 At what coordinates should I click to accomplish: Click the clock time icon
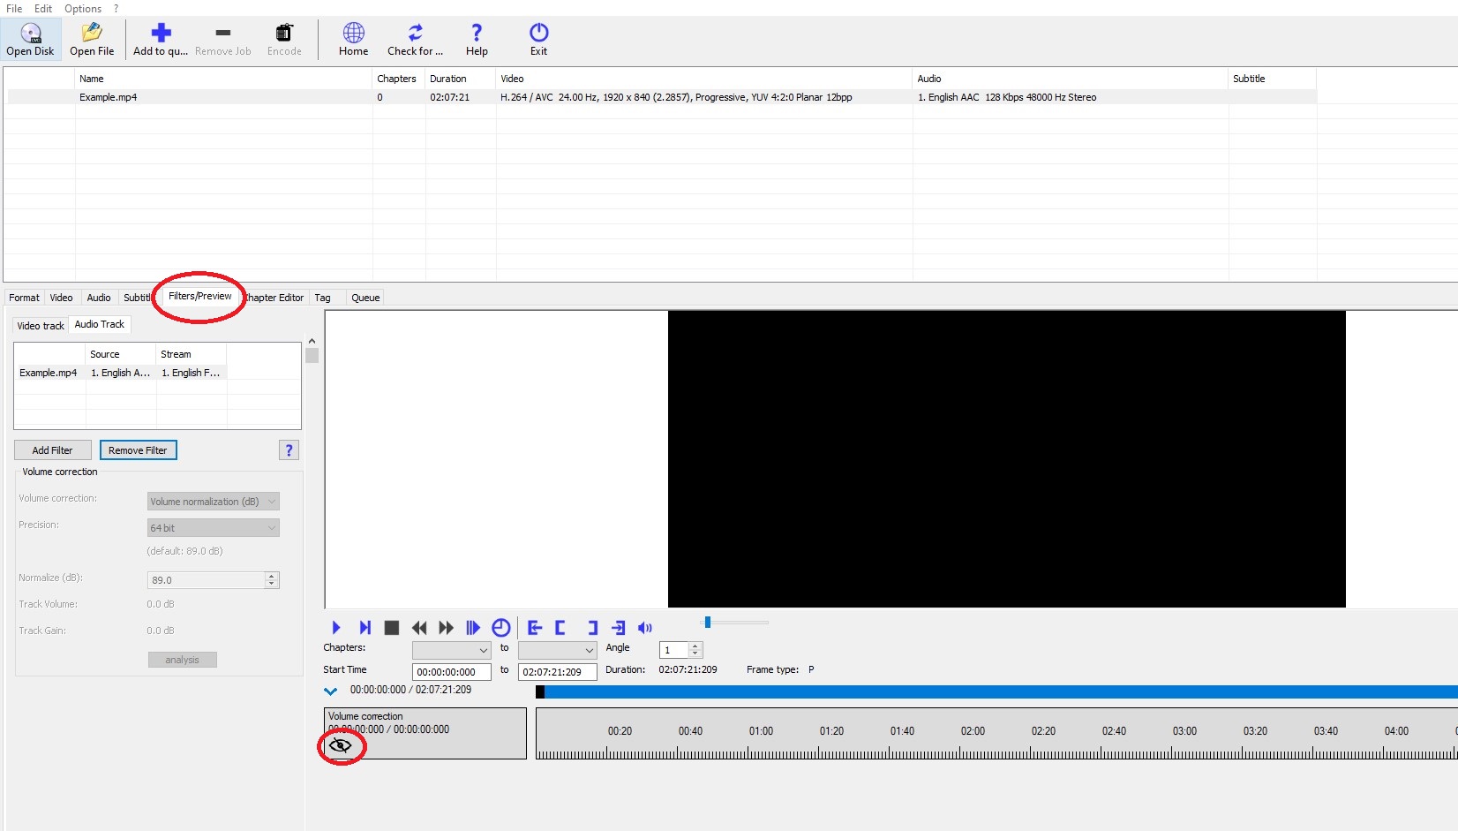[500, 628]
